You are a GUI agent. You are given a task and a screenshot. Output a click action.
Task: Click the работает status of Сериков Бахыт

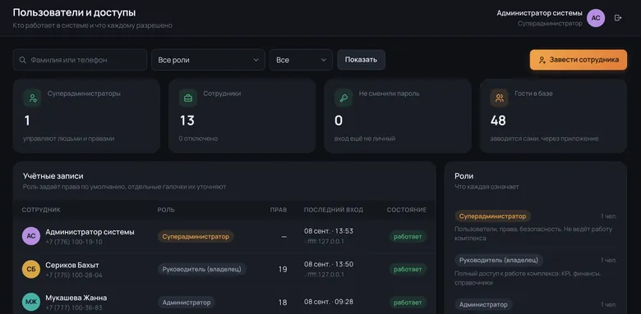[408, 269]
